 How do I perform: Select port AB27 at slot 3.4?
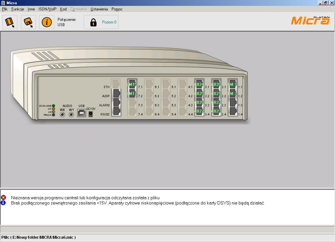pos(199,111)
